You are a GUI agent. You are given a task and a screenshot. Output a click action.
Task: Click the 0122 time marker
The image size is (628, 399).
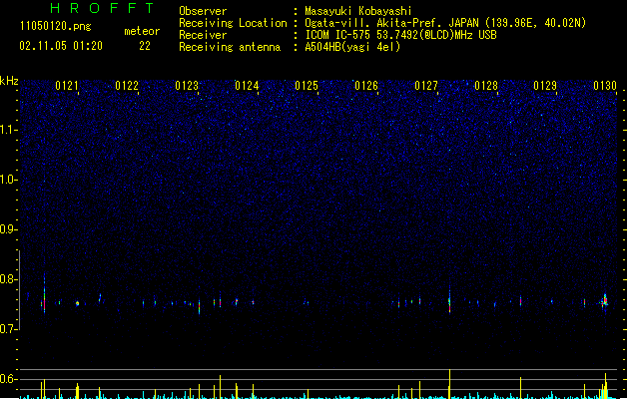point(127,86)
